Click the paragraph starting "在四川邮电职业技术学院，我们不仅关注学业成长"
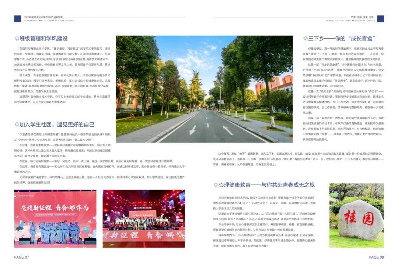398x270 pixels. pos(264,203)
